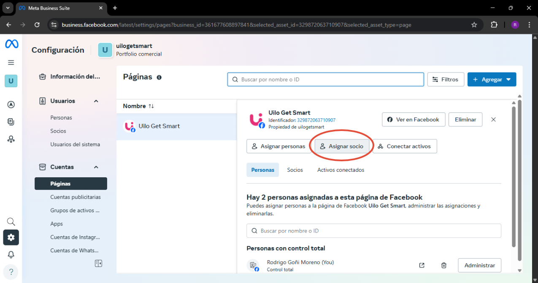
Task: Open Chrome three-dot menu
Action: tap(529, 25)
